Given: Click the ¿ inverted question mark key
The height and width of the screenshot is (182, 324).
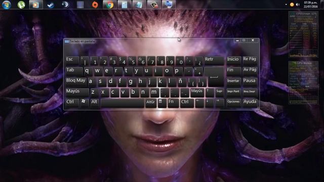Looking at the screenshot, I should [x=199, y=61].
